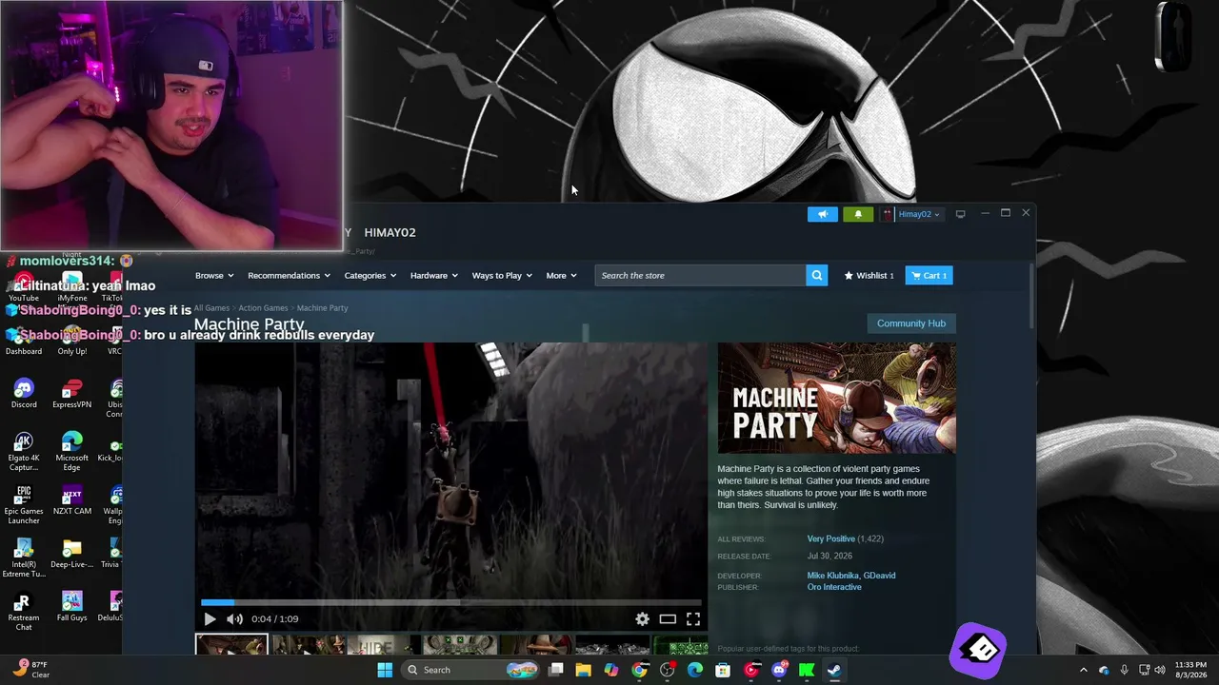This screenshot has height=685, width=1219.
Task: Toggle trailer fullscreen
Action: (x=693, y=619)
